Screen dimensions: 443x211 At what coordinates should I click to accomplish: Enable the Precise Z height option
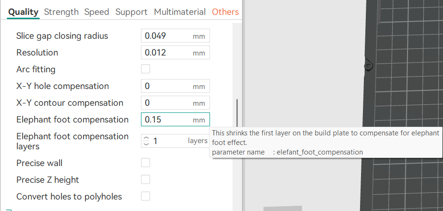click(146, 180)
